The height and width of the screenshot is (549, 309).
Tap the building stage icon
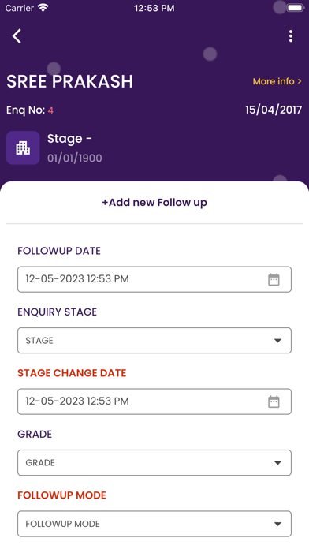point(23,148)
